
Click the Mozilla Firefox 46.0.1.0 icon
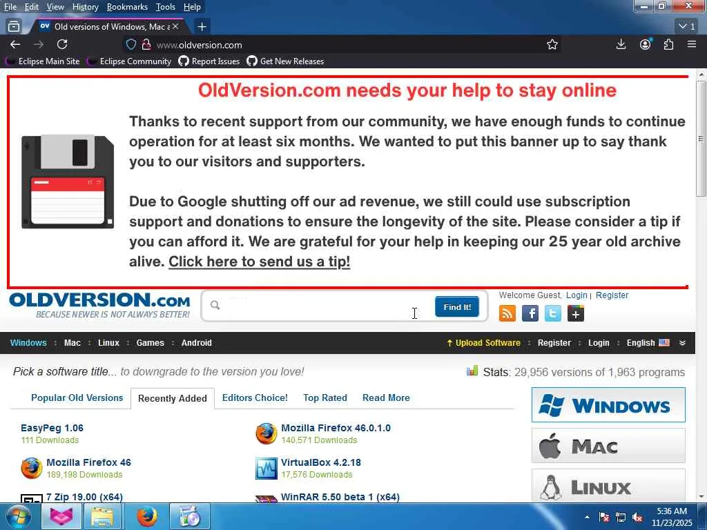pos(266,433)
